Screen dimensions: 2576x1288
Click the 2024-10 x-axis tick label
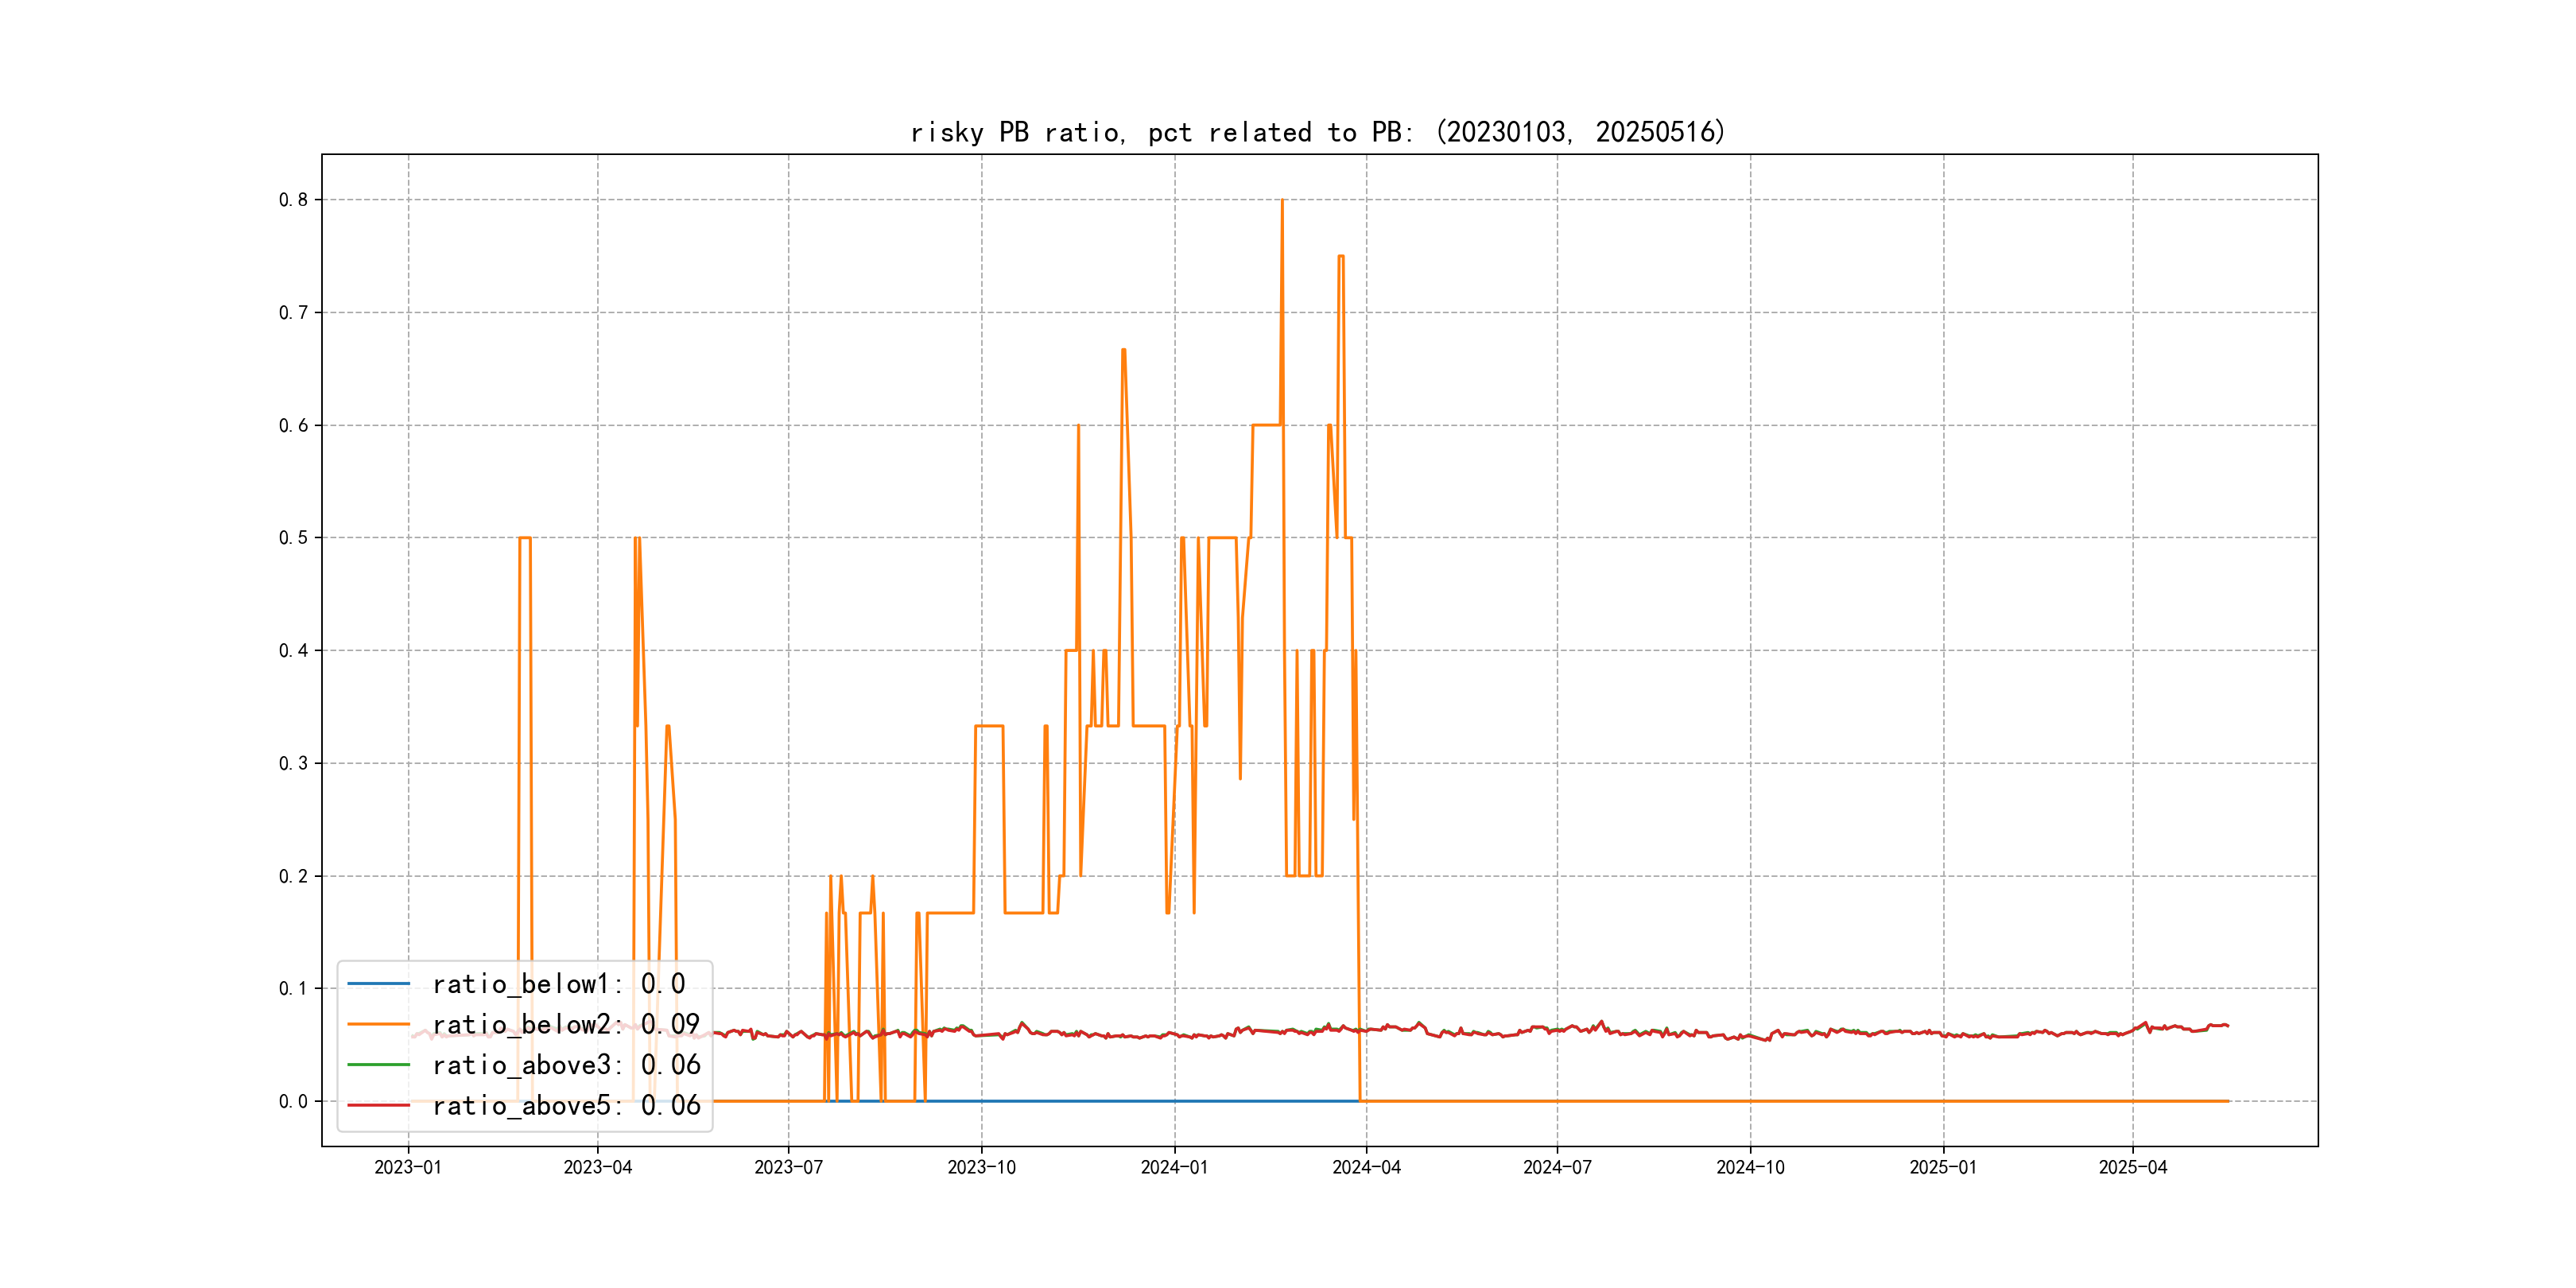click(1750, 1167)
